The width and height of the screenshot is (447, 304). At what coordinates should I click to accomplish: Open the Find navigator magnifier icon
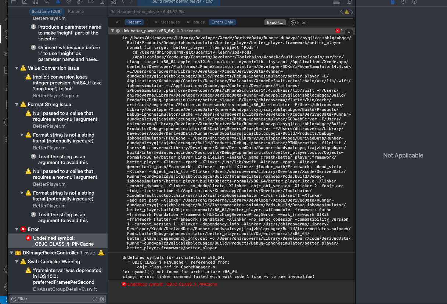tap(47, 1)
